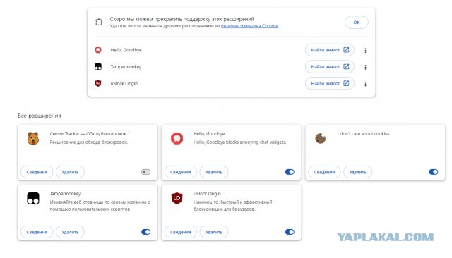This screenshot has height=258, width=452.
Task: Click the Tampermonkey card icon
Action: pyautogui.click(x=33, y=199)
